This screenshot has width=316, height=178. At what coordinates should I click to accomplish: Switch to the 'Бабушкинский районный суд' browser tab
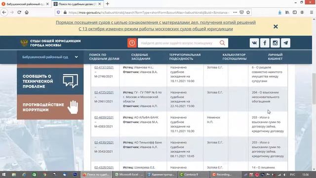click(25, 4)
